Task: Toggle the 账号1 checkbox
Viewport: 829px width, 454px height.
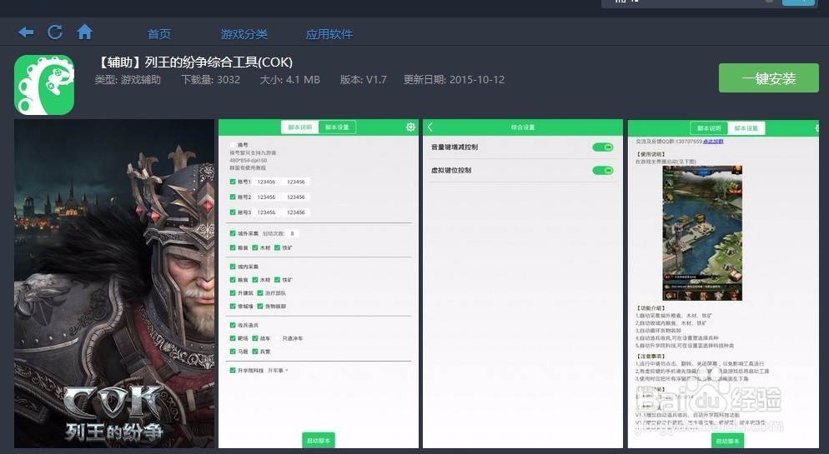Action: point(233,182)
